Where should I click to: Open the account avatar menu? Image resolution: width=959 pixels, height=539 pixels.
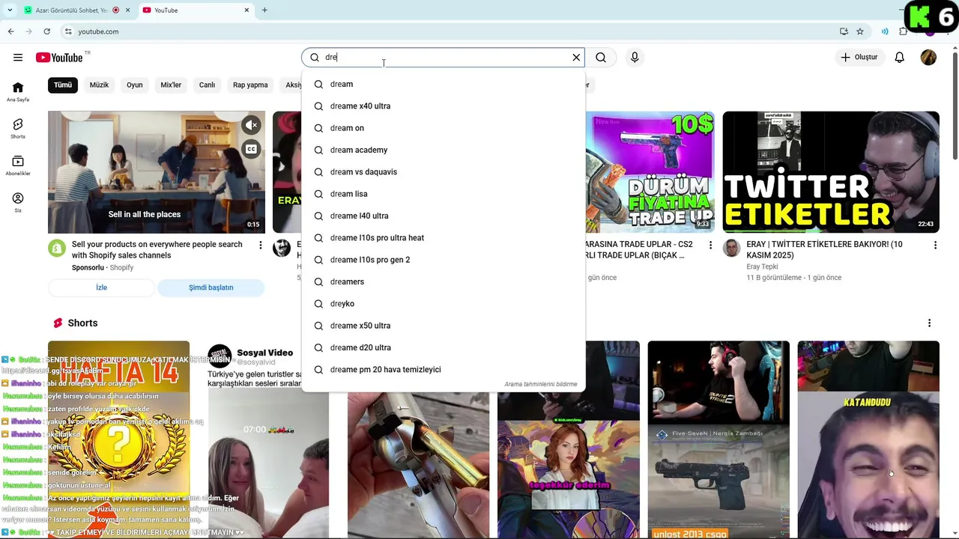928,58
